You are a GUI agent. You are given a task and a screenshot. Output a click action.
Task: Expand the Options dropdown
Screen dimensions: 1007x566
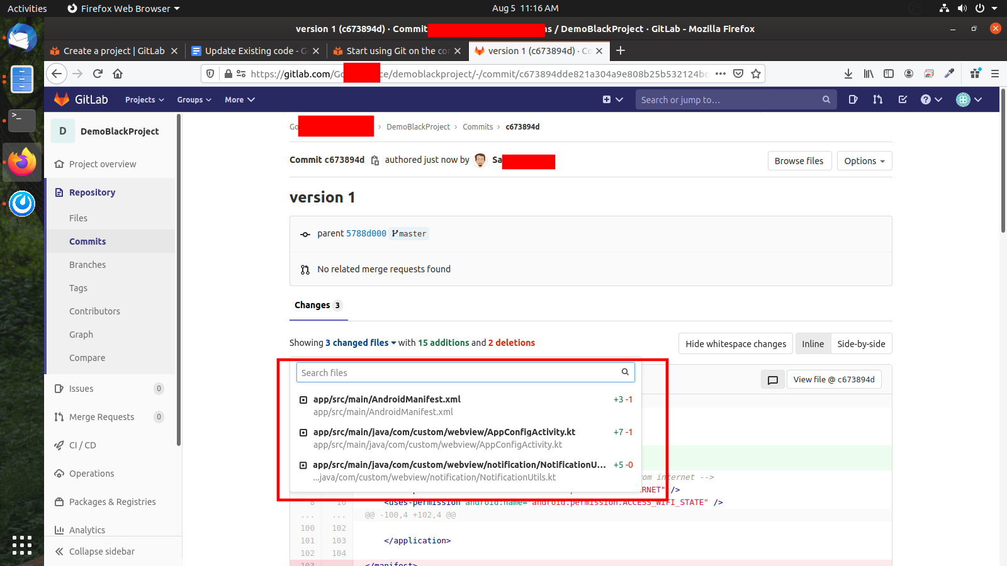[x=864, y=161]
